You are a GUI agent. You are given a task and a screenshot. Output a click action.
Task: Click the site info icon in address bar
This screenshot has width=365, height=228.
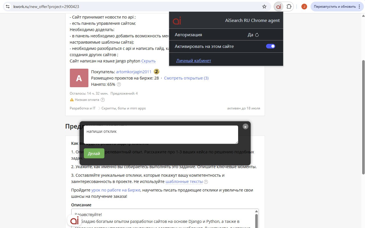(x=8, y=7)
